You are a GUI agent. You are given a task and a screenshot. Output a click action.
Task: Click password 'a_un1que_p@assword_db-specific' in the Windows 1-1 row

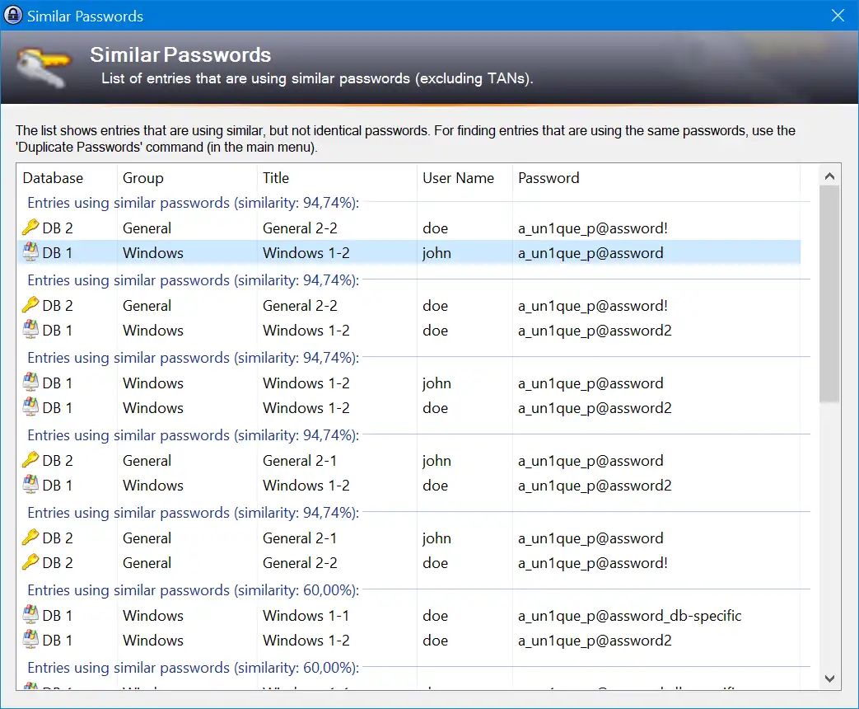[629, 616]
